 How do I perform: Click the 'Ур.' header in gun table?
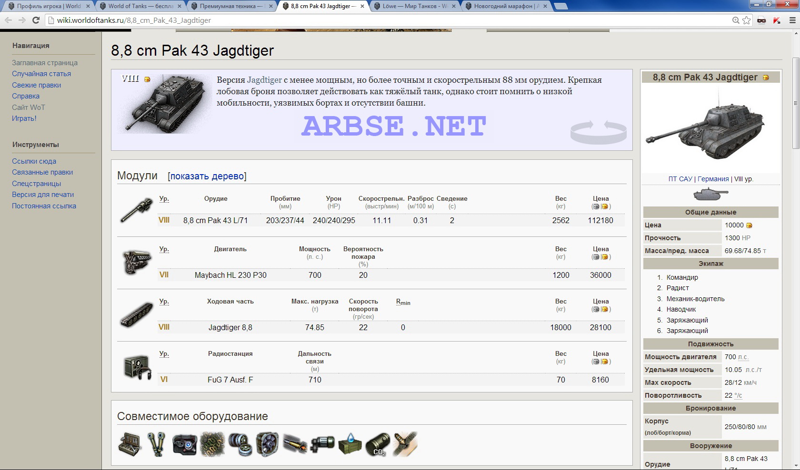tap(164, 199)
